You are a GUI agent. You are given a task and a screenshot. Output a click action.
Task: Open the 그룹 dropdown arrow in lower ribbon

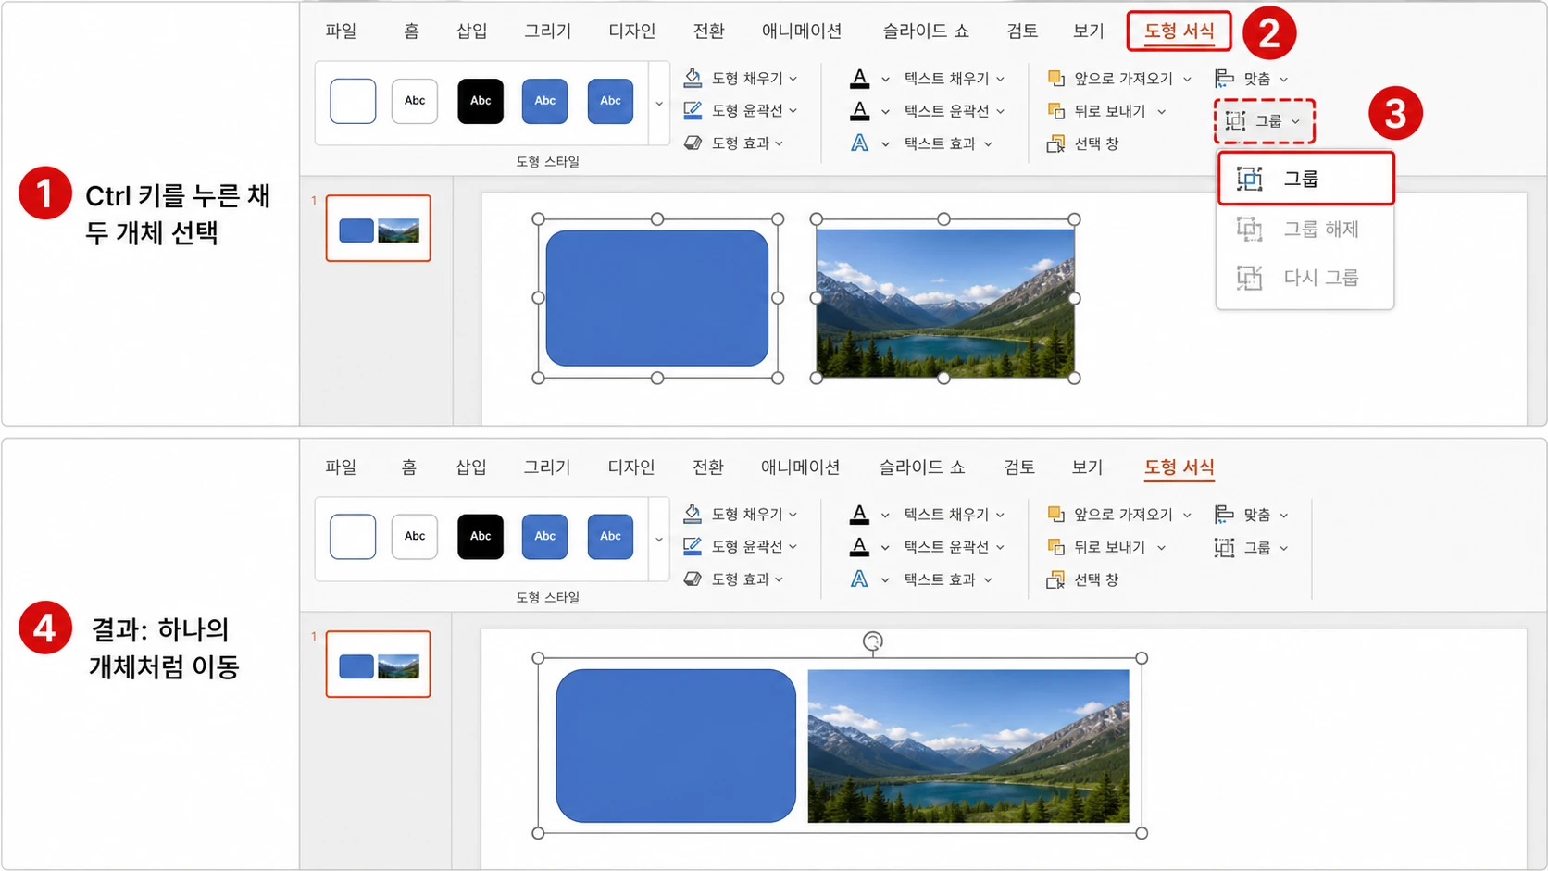point(1284,548)
